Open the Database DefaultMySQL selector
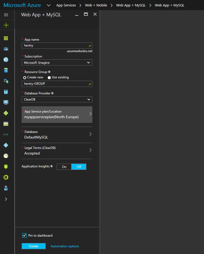 tap(57, 134)
